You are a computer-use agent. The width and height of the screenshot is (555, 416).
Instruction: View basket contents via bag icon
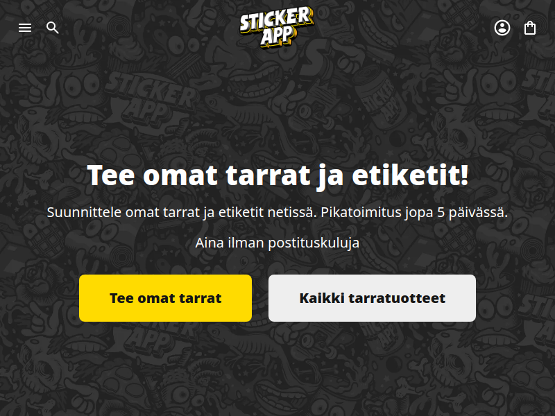click(530, 28)
